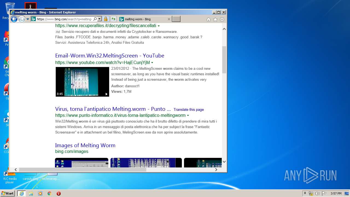
Task: Click Internet Explorer taskbar icon
Action: (x=22, y=193)
